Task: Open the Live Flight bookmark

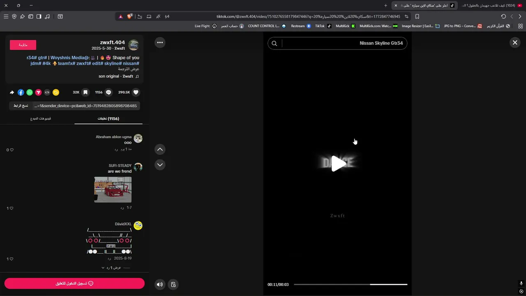Action: tap(205, 26)
